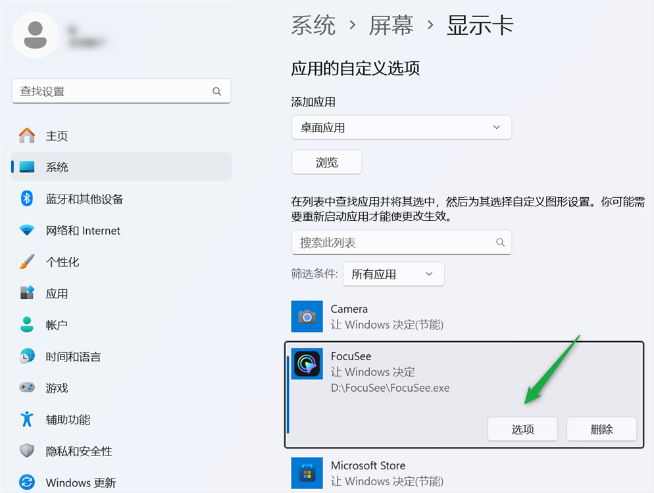Click the Camera app icon

307,317
